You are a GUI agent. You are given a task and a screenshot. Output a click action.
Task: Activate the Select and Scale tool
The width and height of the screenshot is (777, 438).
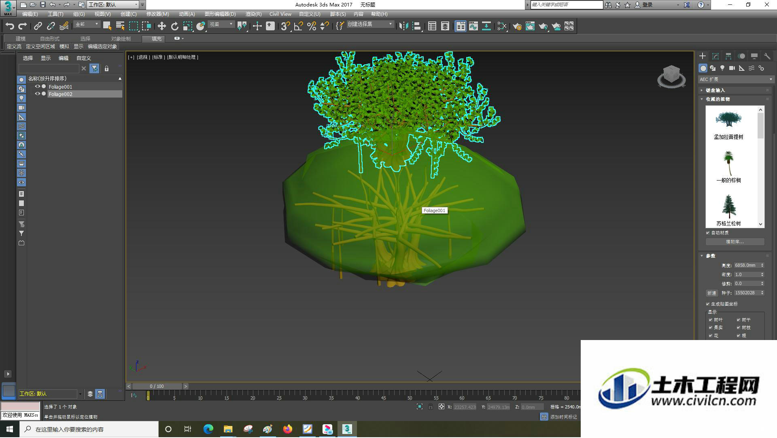click(x=187, y=26)
